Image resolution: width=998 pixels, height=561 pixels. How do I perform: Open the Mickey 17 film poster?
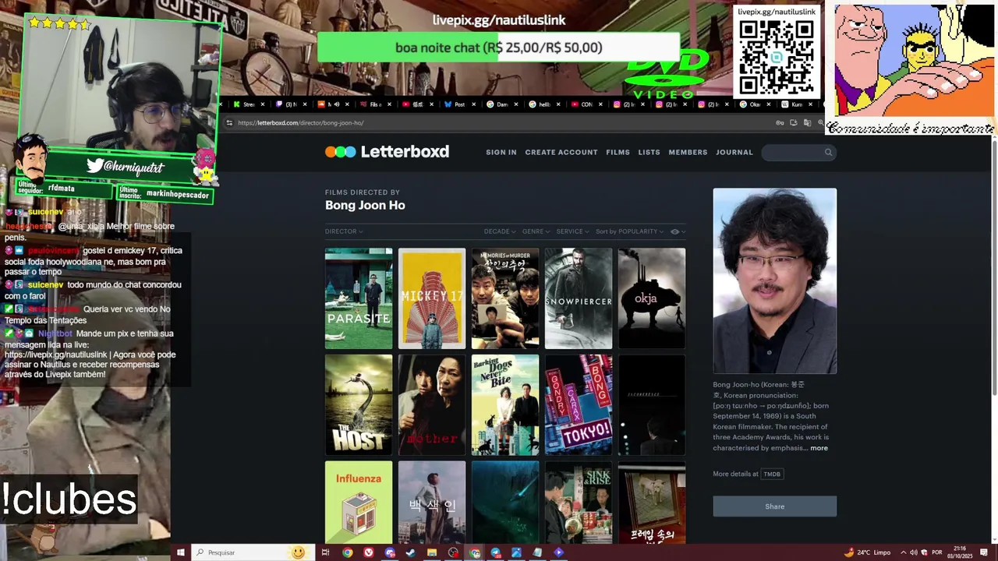[x=432, y=298]
